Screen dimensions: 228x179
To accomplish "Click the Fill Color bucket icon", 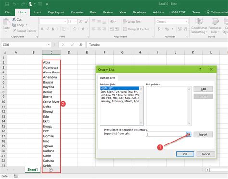I will (75, 29).
